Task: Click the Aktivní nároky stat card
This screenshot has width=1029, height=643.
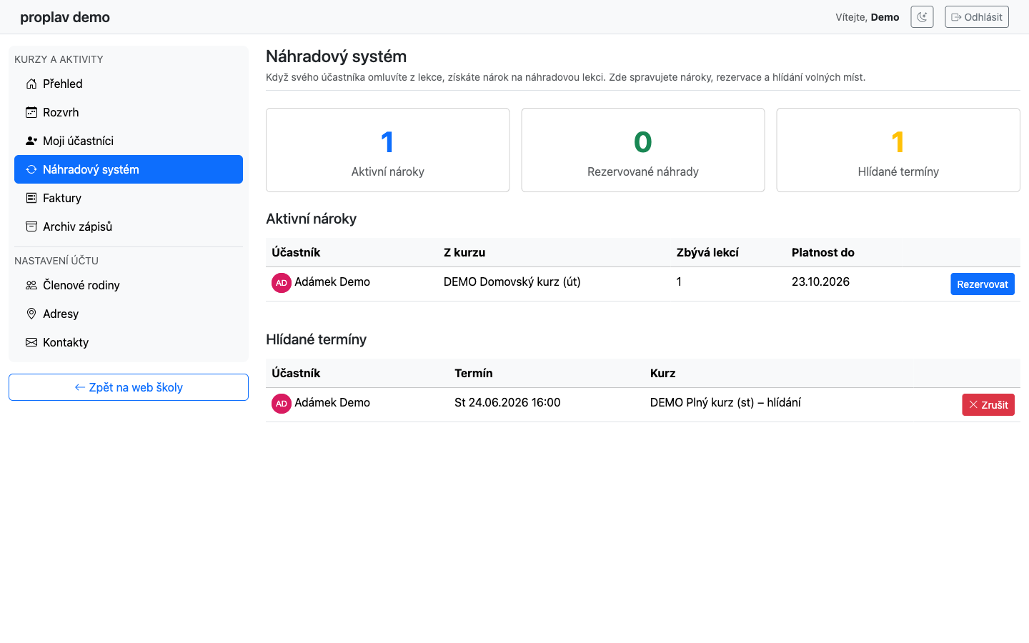Action: click(x=387, y=150)
